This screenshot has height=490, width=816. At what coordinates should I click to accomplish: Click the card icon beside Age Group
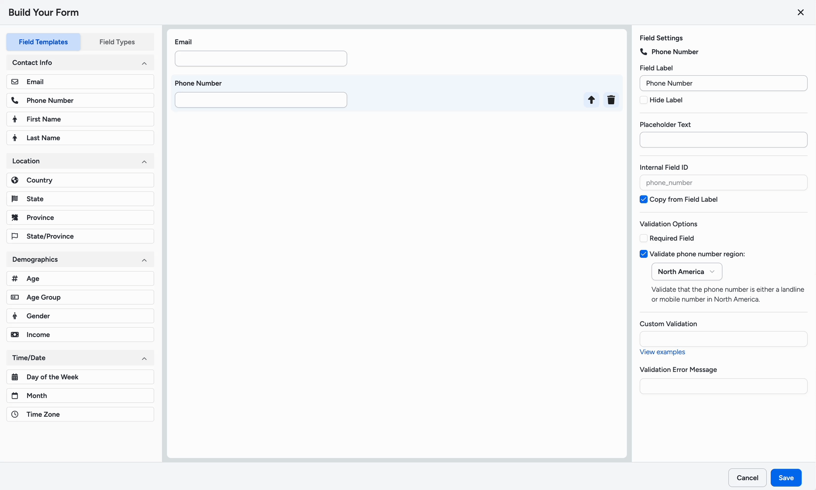point(15,297)
